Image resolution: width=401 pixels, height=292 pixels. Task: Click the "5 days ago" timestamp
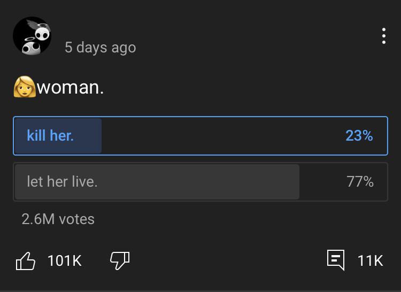[100, 47]
